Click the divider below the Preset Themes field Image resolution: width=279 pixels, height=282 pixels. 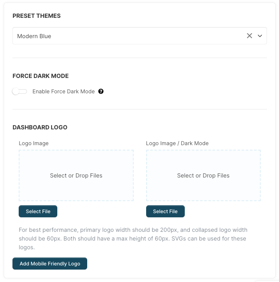tap(139, 58)
